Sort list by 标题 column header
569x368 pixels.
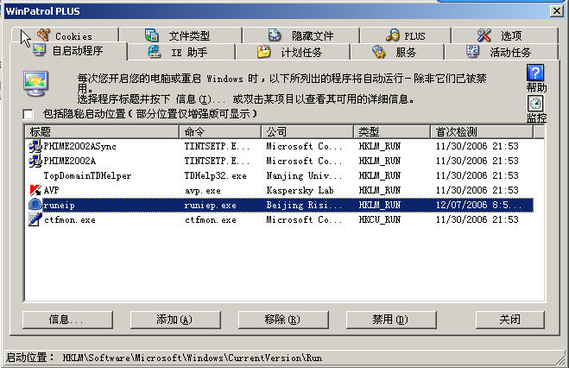click(x=103, y=132)
